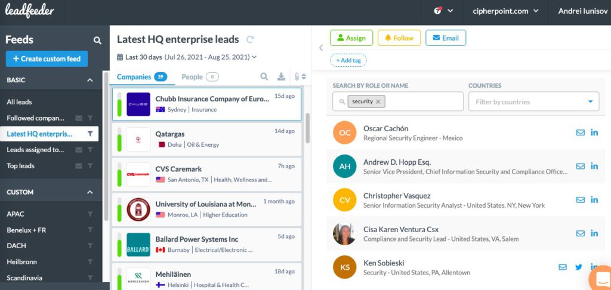The height and width of the screenshot is (290, 611).
Task: Toggle email icon for Top leads
Action: tap(79, 166)
